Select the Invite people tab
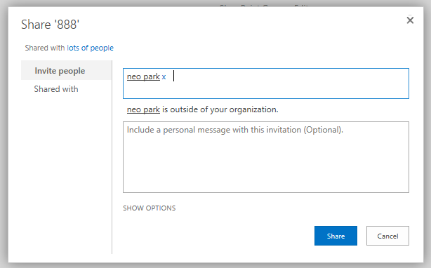 click(66, 71)
